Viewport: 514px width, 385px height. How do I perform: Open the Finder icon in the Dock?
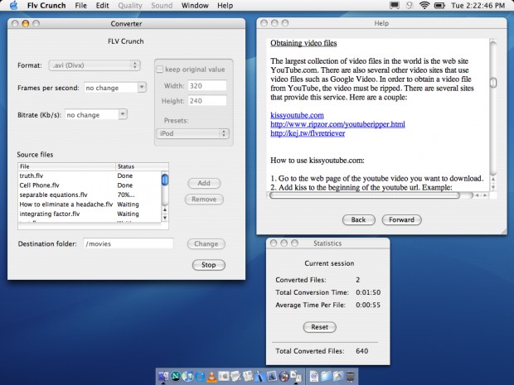pos(163,377)
